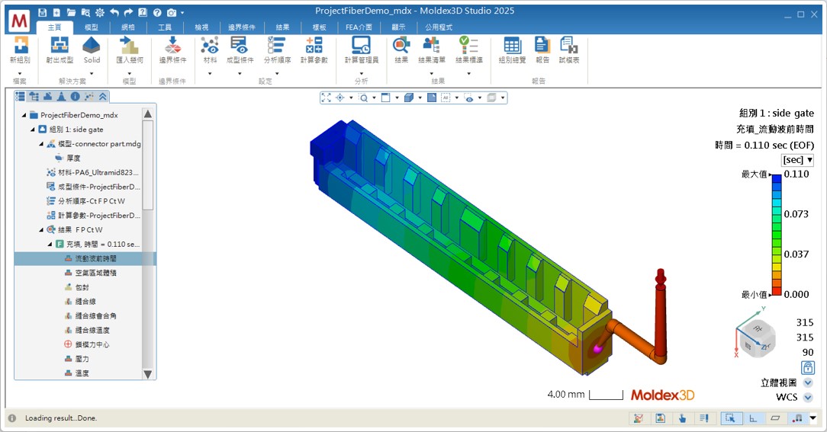
Task: Toggle the select All filter icon
Action: (446, 98)
